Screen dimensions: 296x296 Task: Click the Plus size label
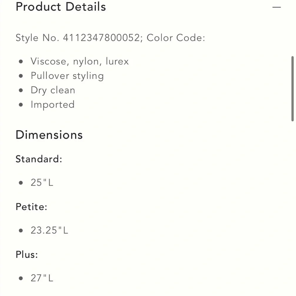27,254
